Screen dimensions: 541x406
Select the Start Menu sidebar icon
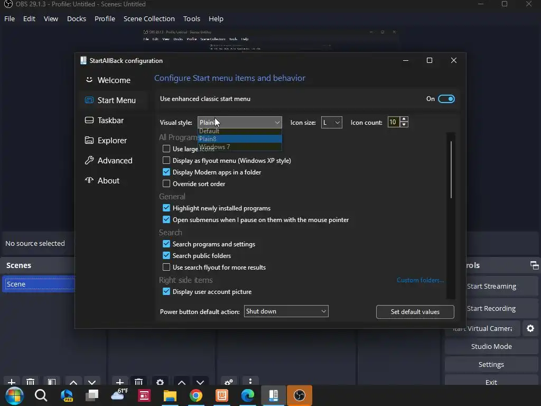89,100
